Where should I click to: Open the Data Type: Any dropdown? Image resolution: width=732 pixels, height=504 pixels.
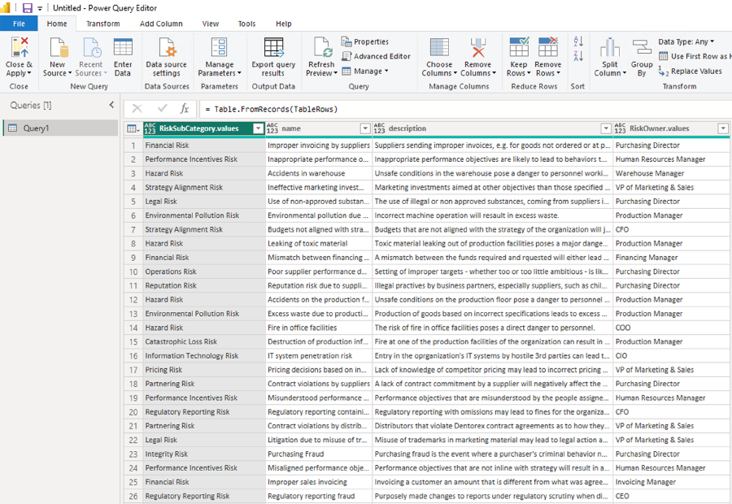[x=686, y=41]
